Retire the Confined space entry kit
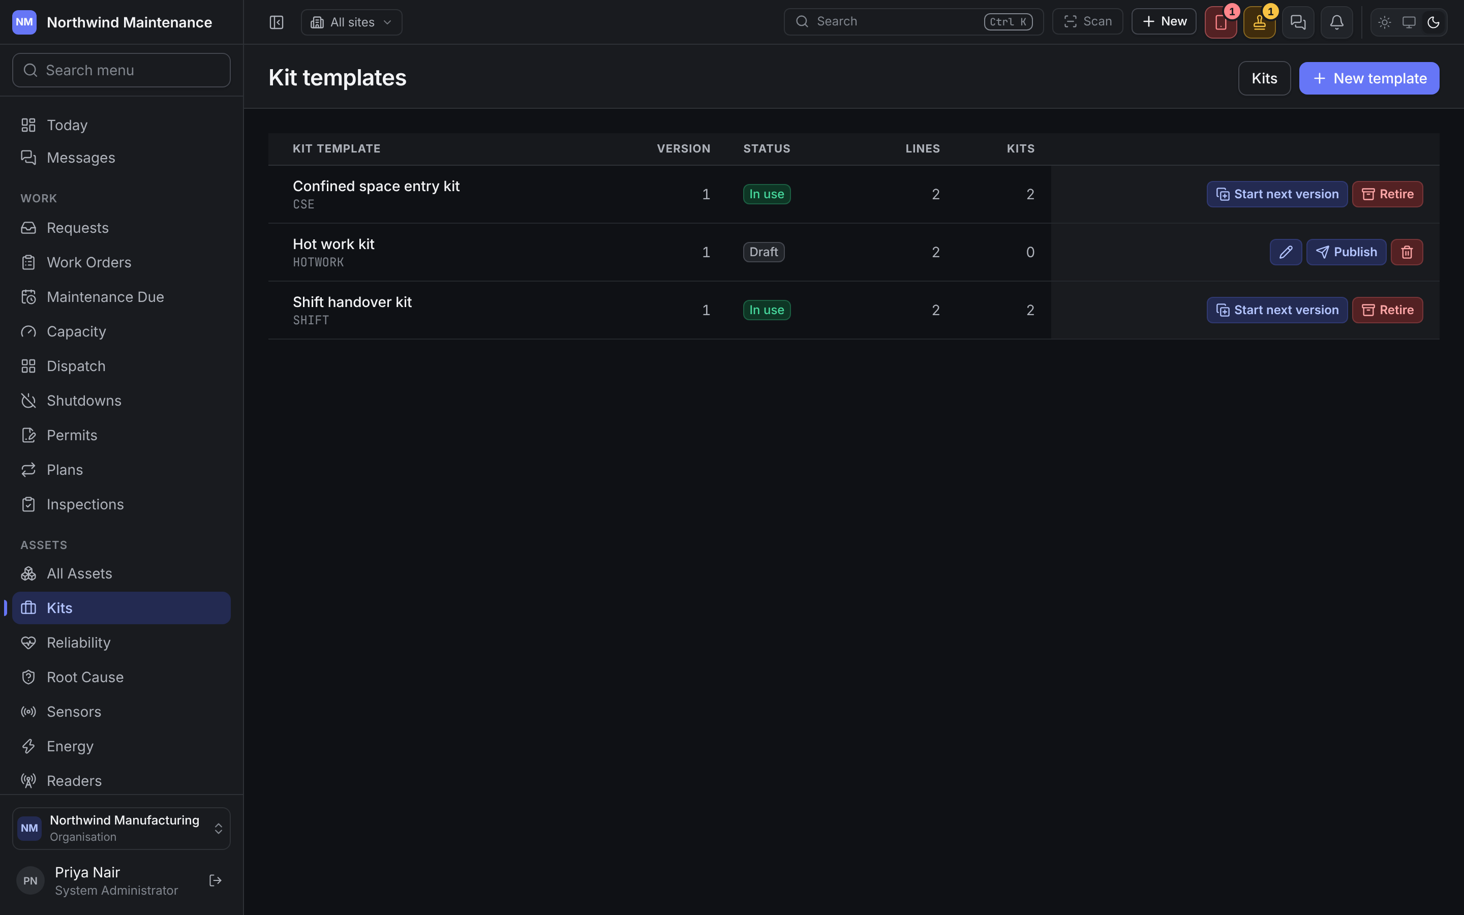This screenshot has width=1464, height=915. (1387, 194)
